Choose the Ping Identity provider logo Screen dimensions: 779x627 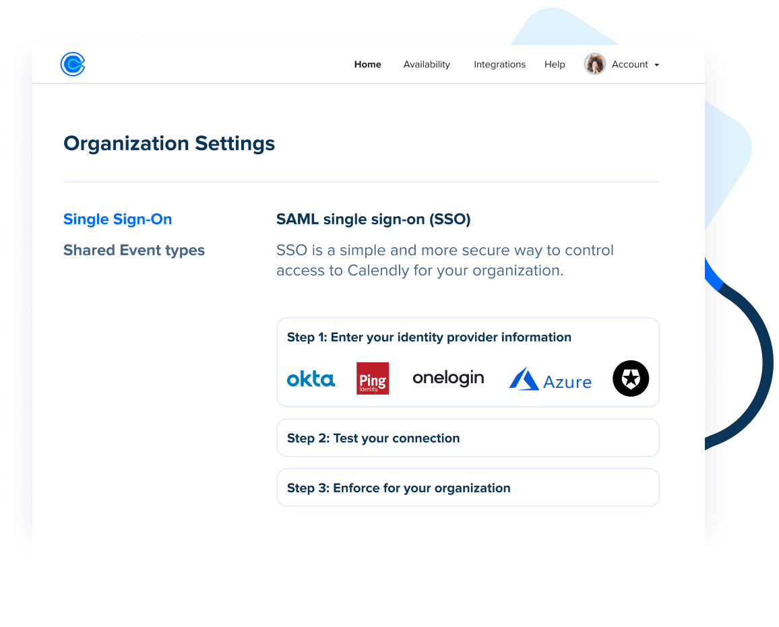373,378
